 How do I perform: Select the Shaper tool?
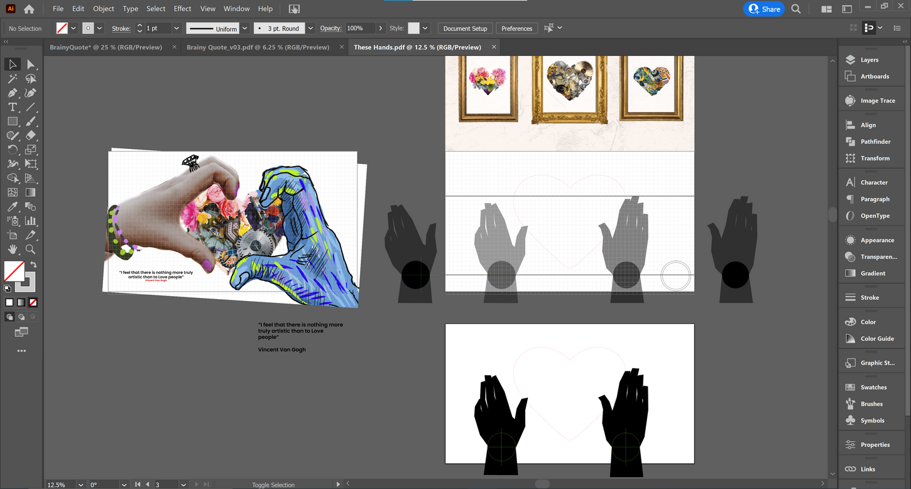tap(12, 135)
